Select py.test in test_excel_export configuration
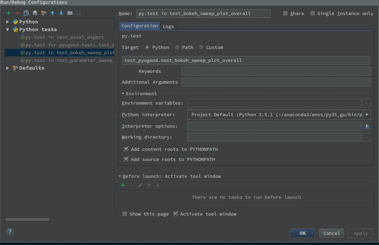Viewport: 379px width, 245px height. pyautogui.click(x=64, y=37)
